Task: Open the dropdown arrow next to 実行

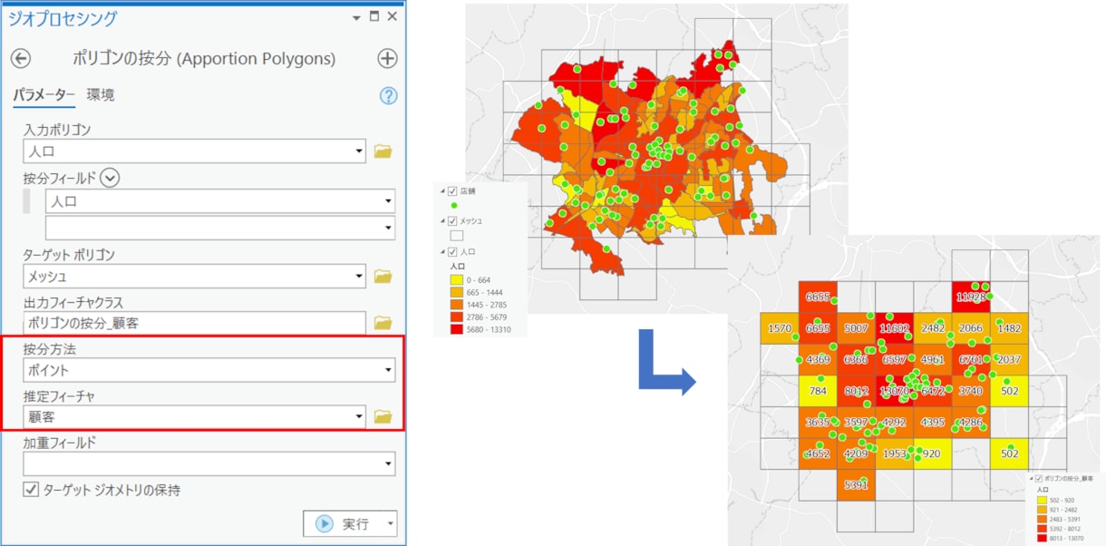Action: [x=390, y=524]
